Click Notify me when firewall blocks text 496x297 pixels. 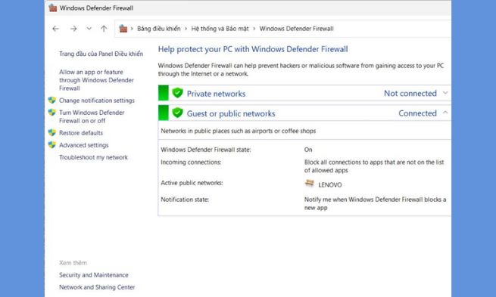(375, 203)
